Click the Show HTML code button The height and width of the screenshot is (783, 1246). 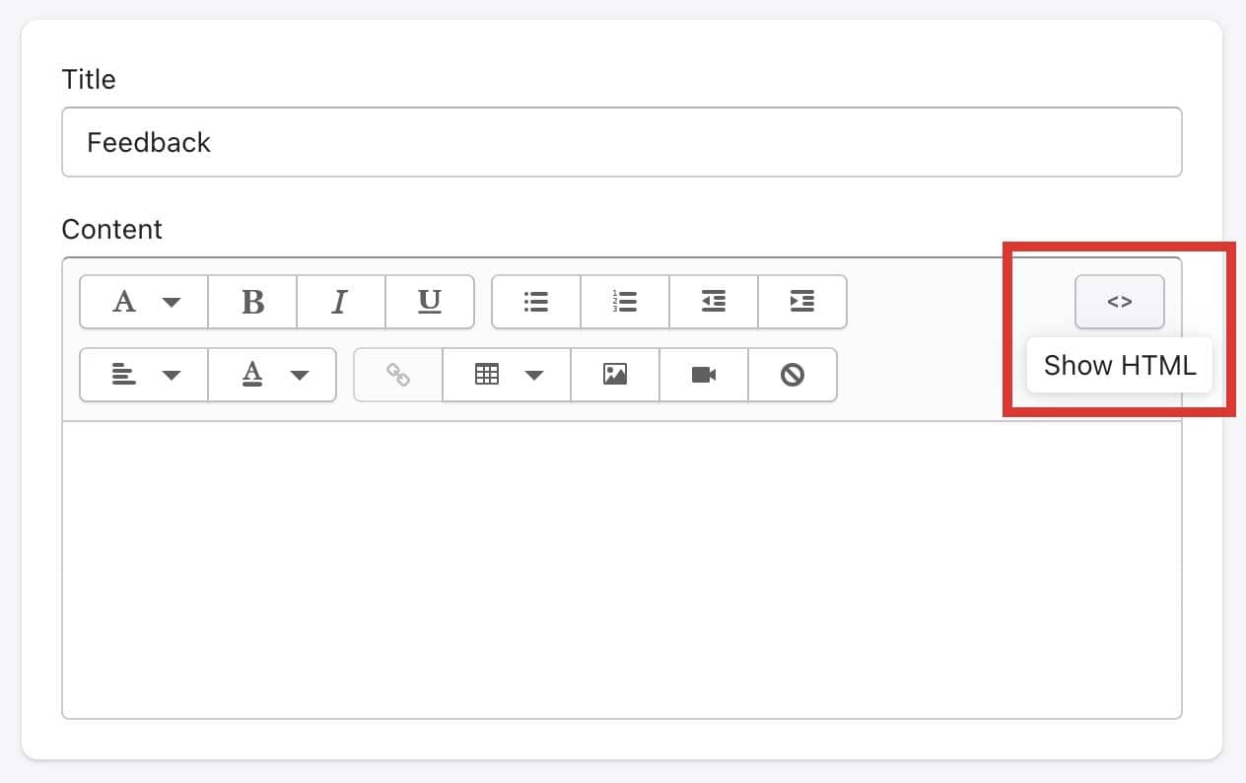[1119, 302]
